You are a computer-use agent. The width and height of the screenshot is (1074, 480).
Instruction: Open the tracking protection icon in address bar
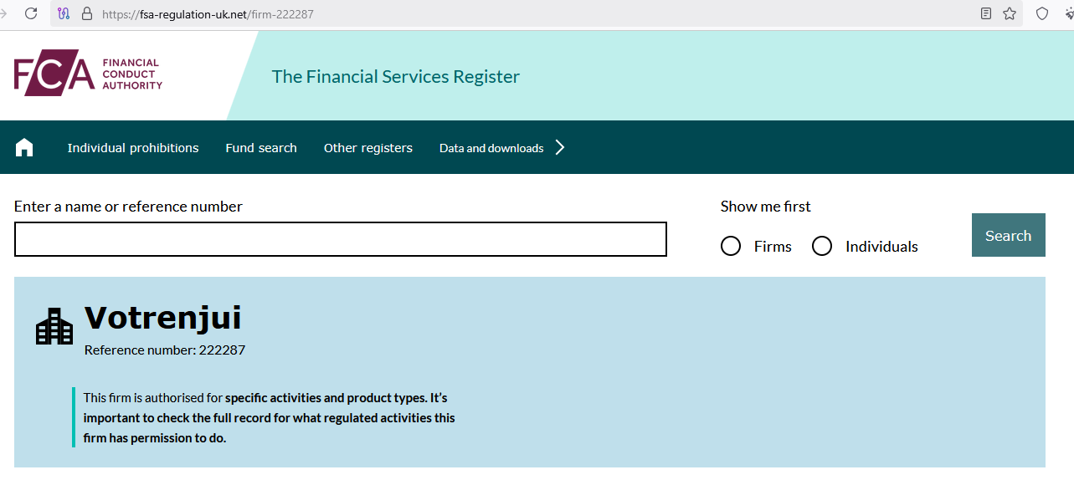(x=64, y=14)
